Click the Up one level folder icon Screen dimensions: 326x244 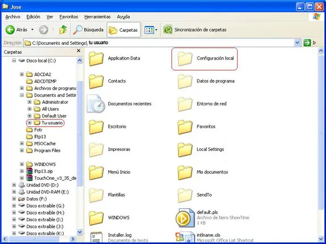(63, 30)
